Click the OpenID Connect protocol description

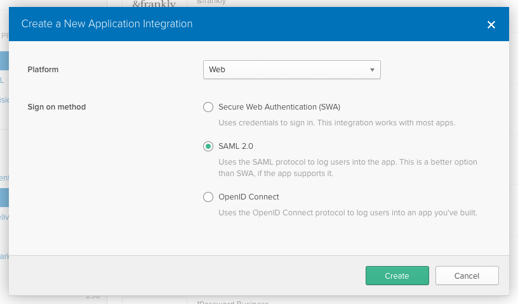coord(347,213)
